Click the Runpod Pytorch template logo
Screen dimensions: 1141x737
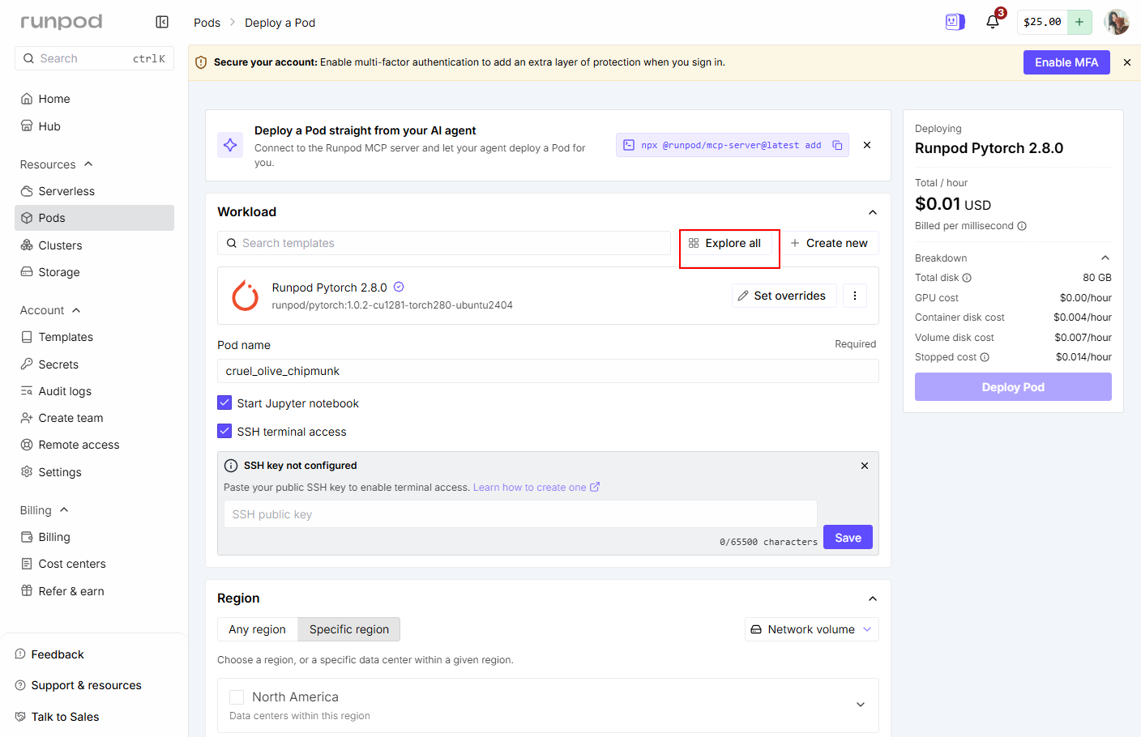[x=246, y=296]
